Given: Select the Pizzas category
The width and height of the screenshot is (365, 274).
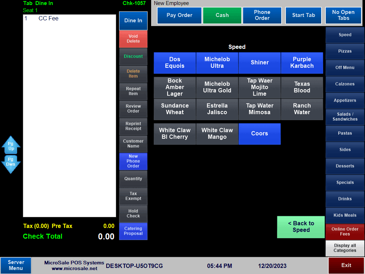Looking at the screenshot, I should pyautogui.click(x=345, y=51).
